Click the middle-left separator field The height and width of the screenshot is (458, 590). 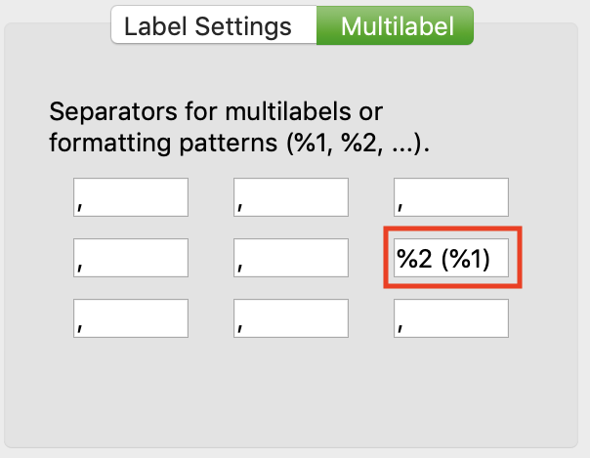[130, 258]
